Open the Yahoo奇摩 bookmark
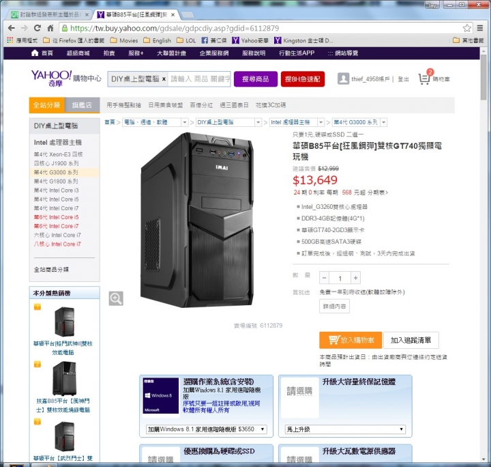This screenshot has width=491, height=467. [250, 40]
